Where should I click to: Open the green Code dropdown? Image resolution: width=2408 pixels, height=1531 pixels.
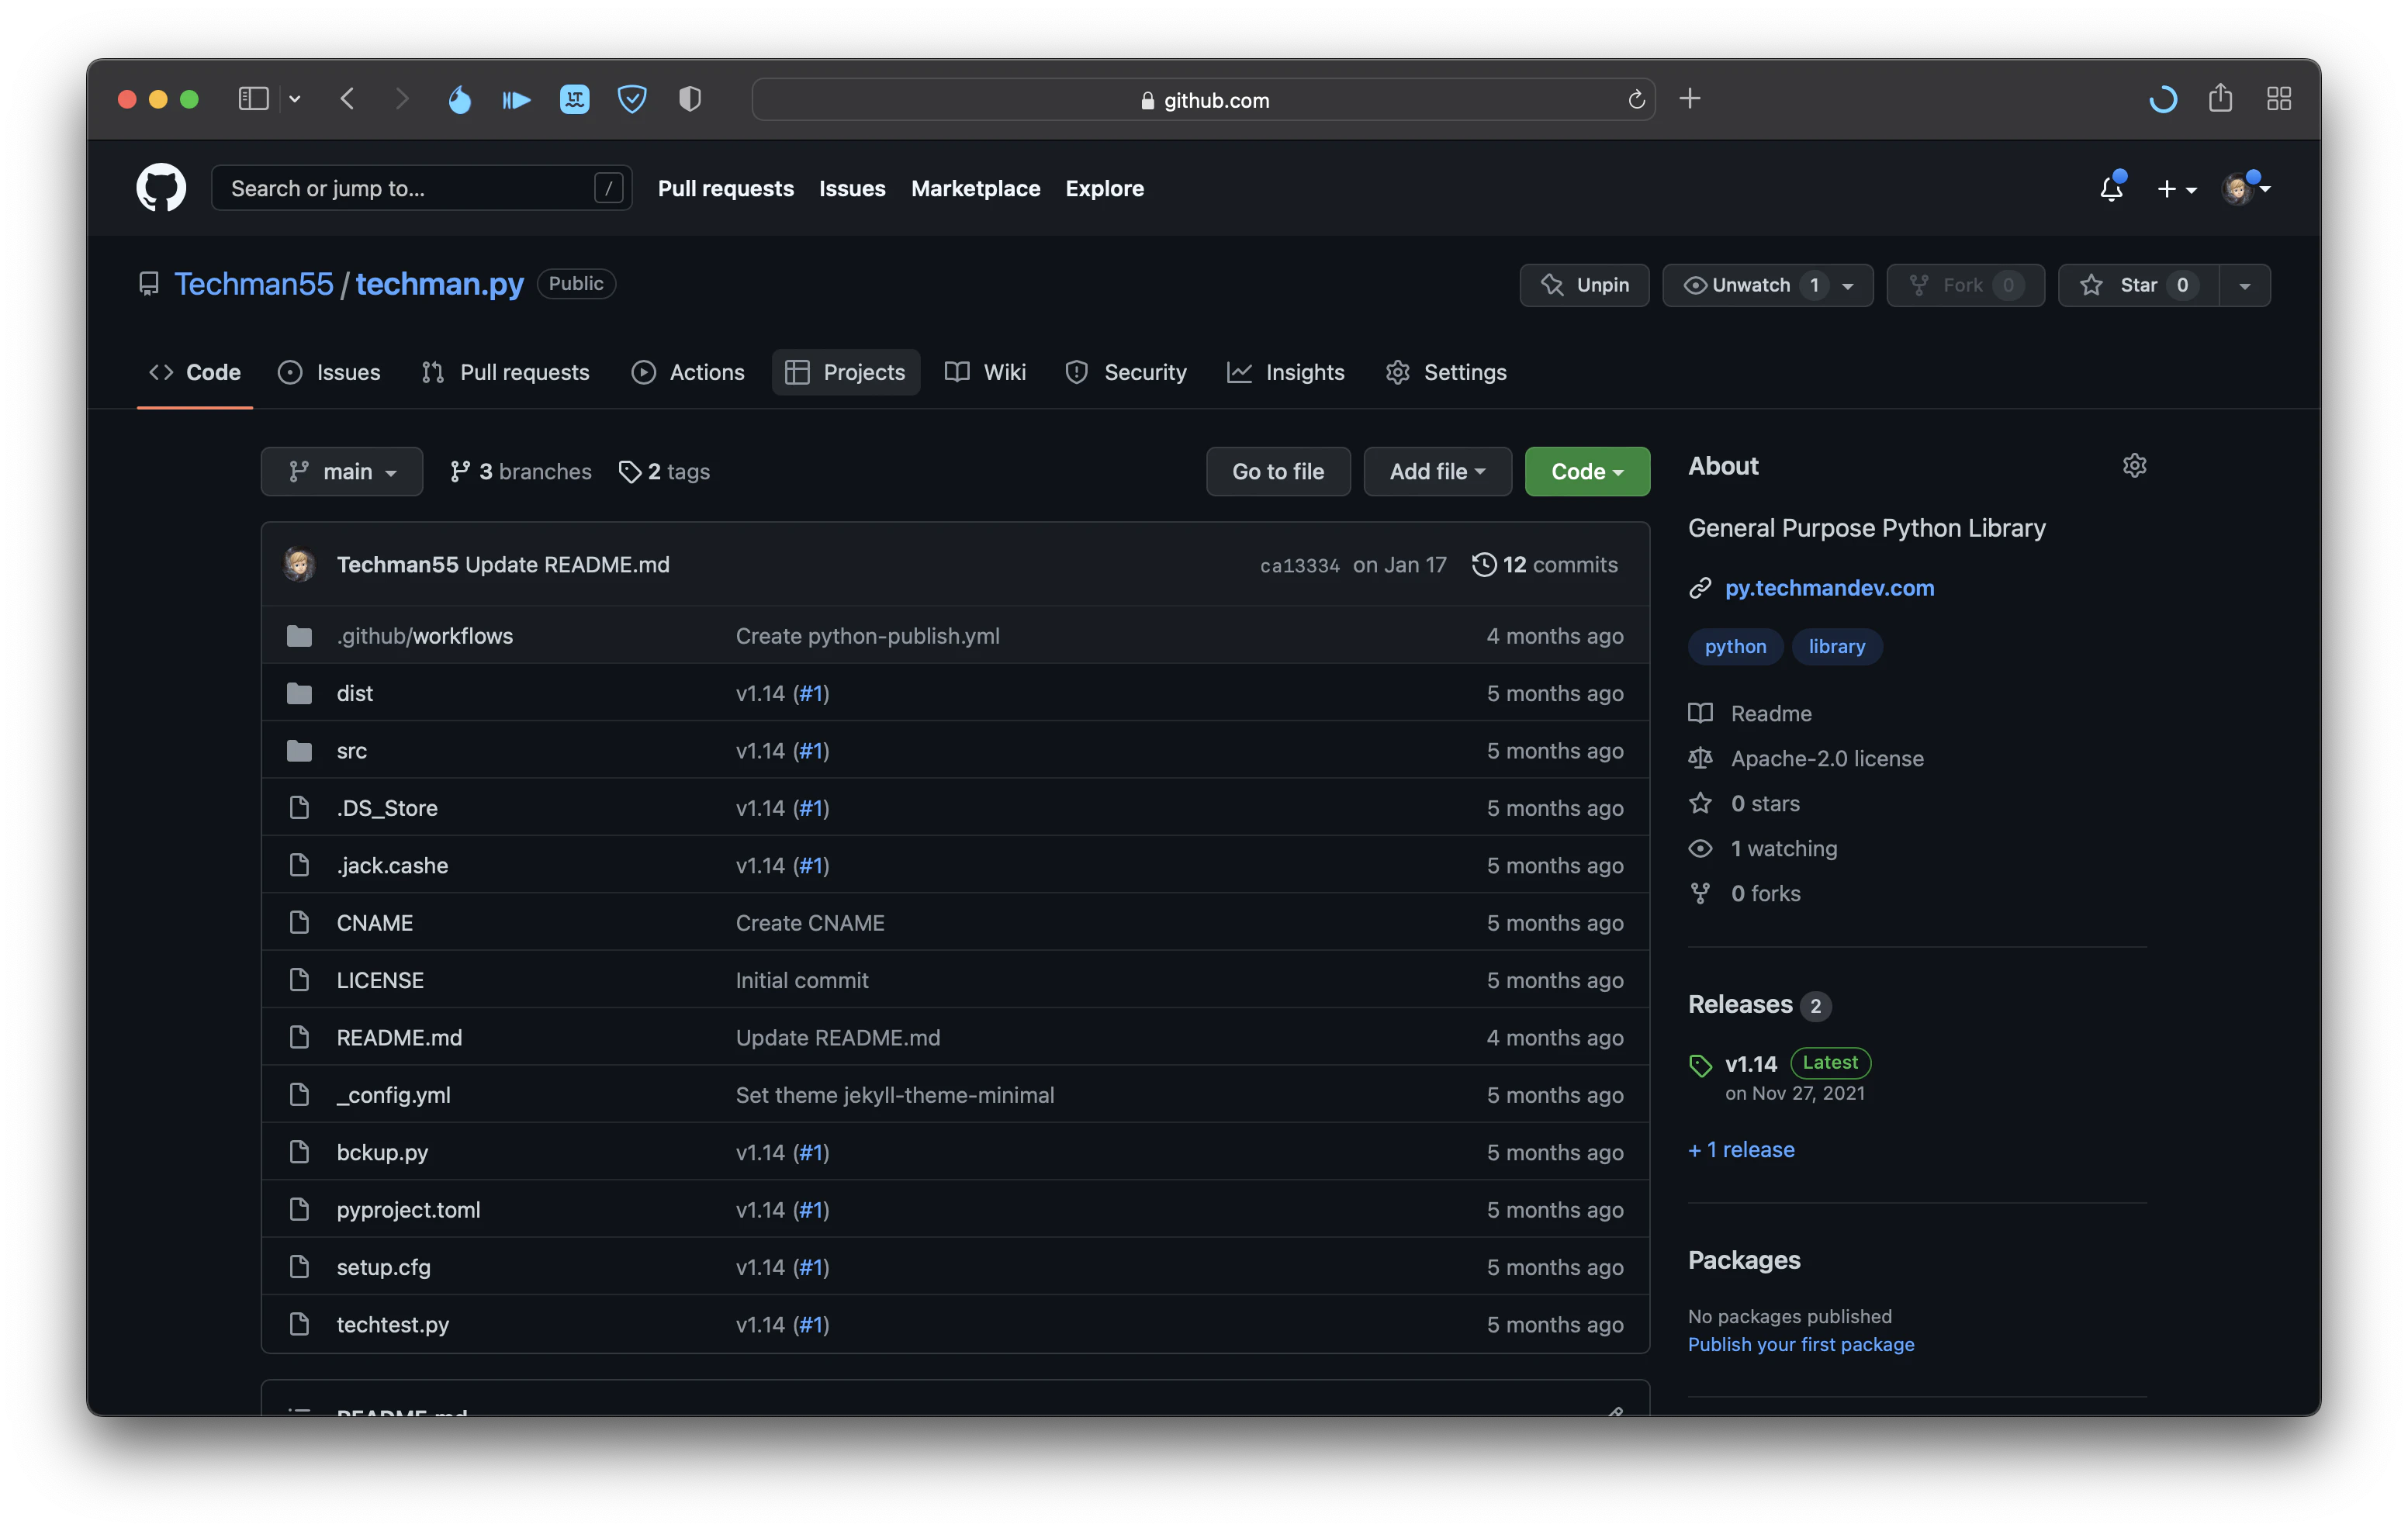(x=1587, y=471)
